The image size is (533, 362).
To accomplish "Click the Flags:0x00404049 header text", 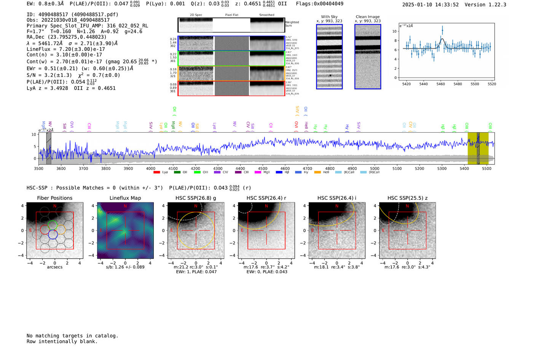I will point(319,3).
